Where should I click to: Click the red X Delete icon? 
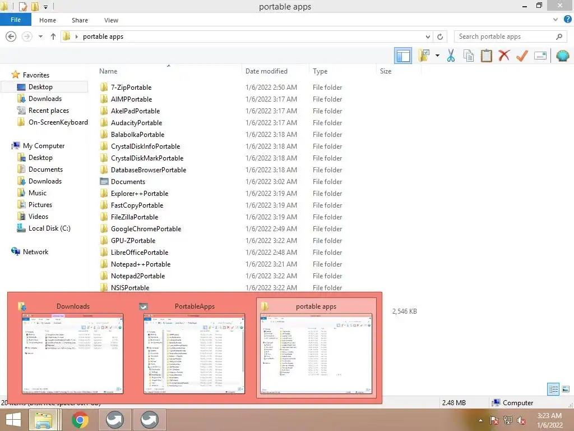pos(504,56)
